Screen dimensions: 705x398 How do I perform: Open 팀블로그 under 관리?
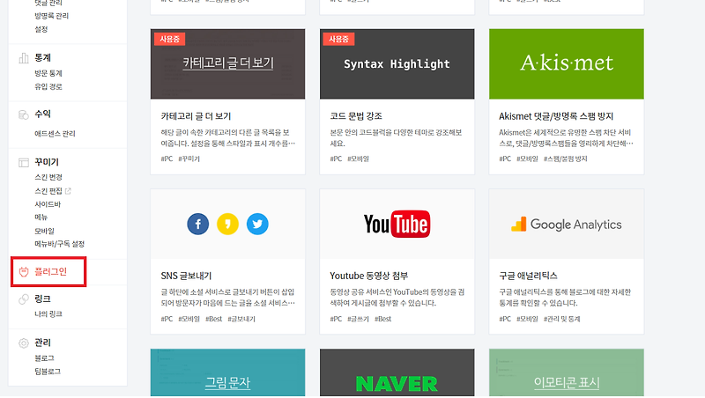(x=48, y=372)
